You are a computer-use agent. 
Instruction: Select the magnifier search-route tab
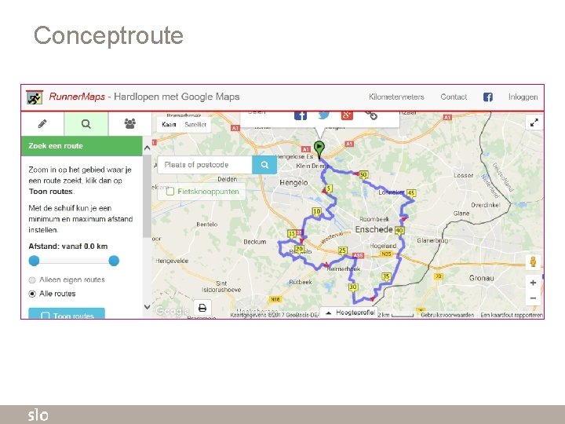[x=86, y=124]
